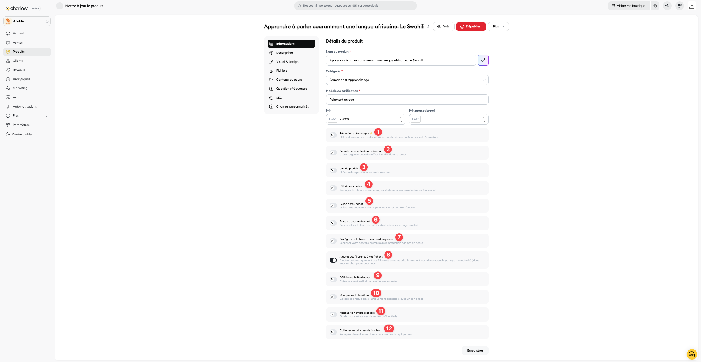This screenshot has width=701, height=362.
Task: Open the Modèle de tarification dropdown
Action: [x=407, y=100]
